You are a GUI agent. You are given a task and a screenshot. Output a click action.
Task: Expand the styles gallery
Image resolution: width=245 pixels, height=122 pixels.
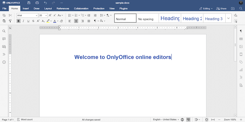[228, 18]
